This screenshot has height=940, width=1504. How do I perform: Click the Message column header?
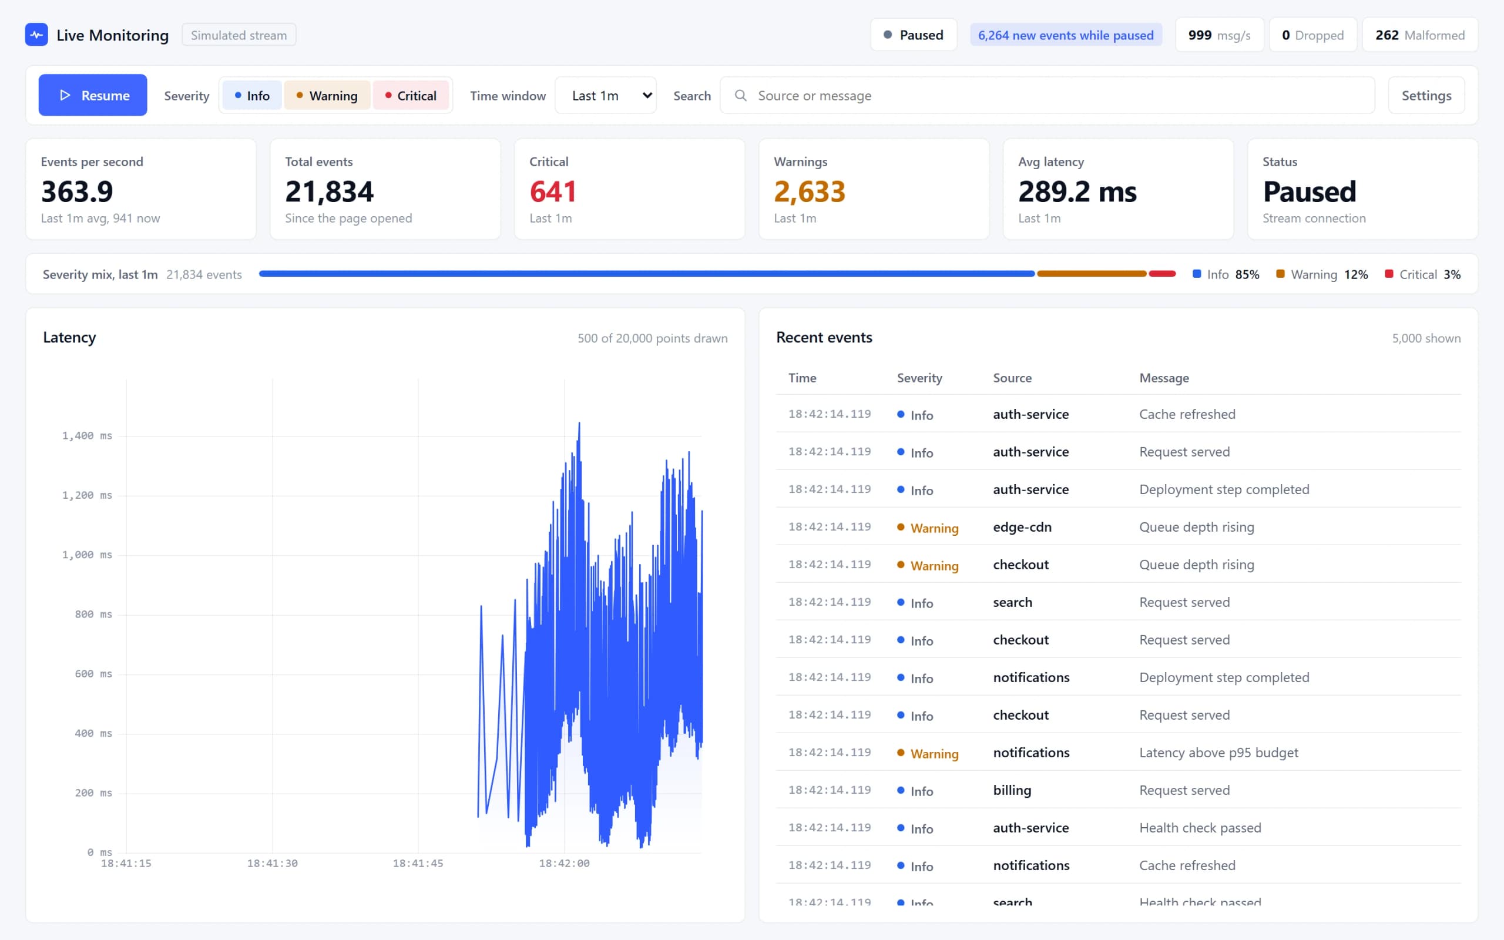click(x=1163, y=378)
